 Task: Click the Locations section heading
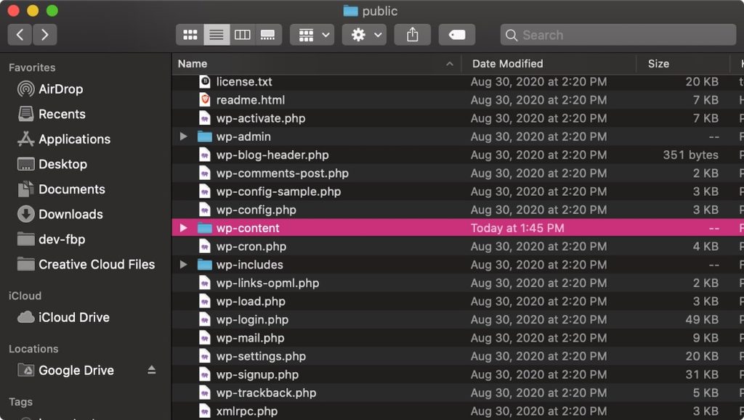(33, 349)
